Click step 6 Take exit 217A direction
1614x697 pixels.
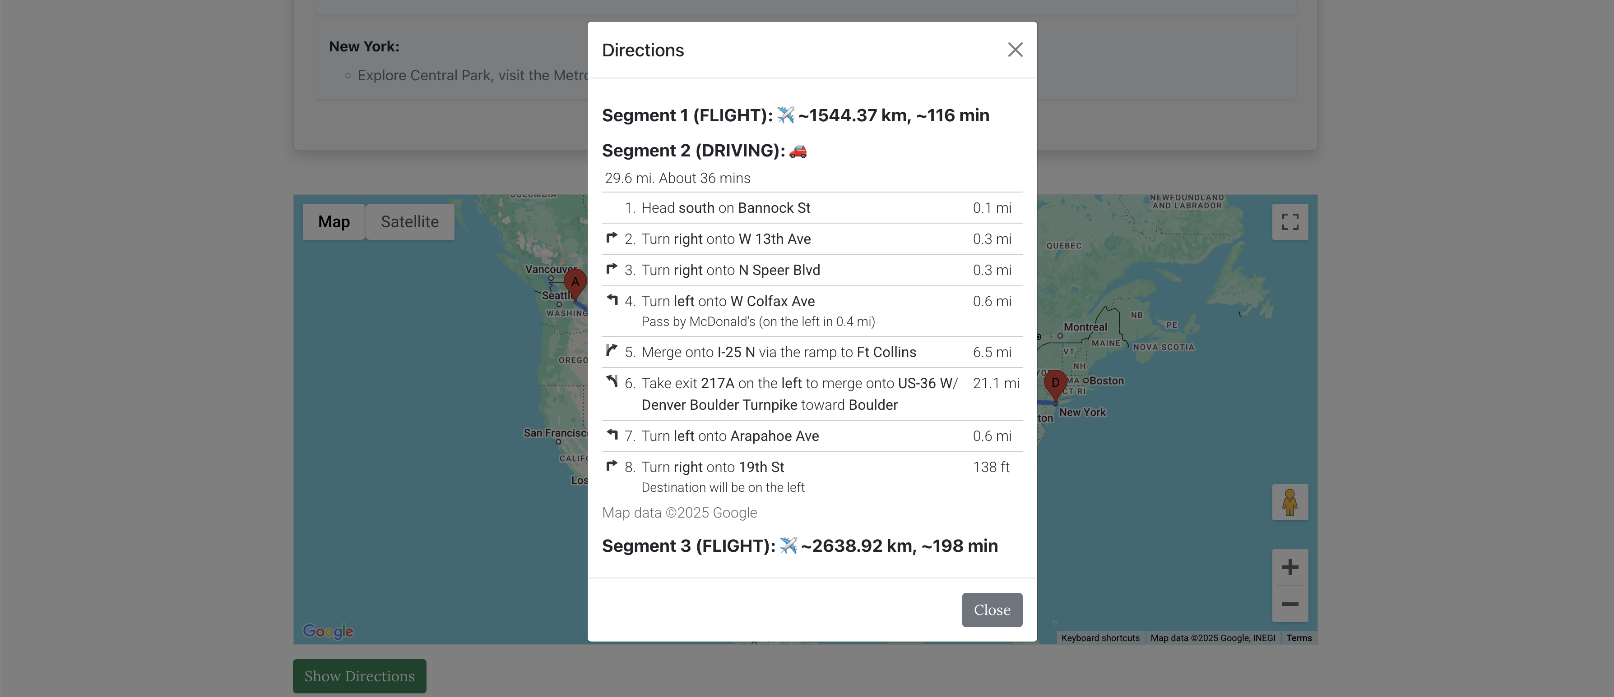click(x=799, y=394)
